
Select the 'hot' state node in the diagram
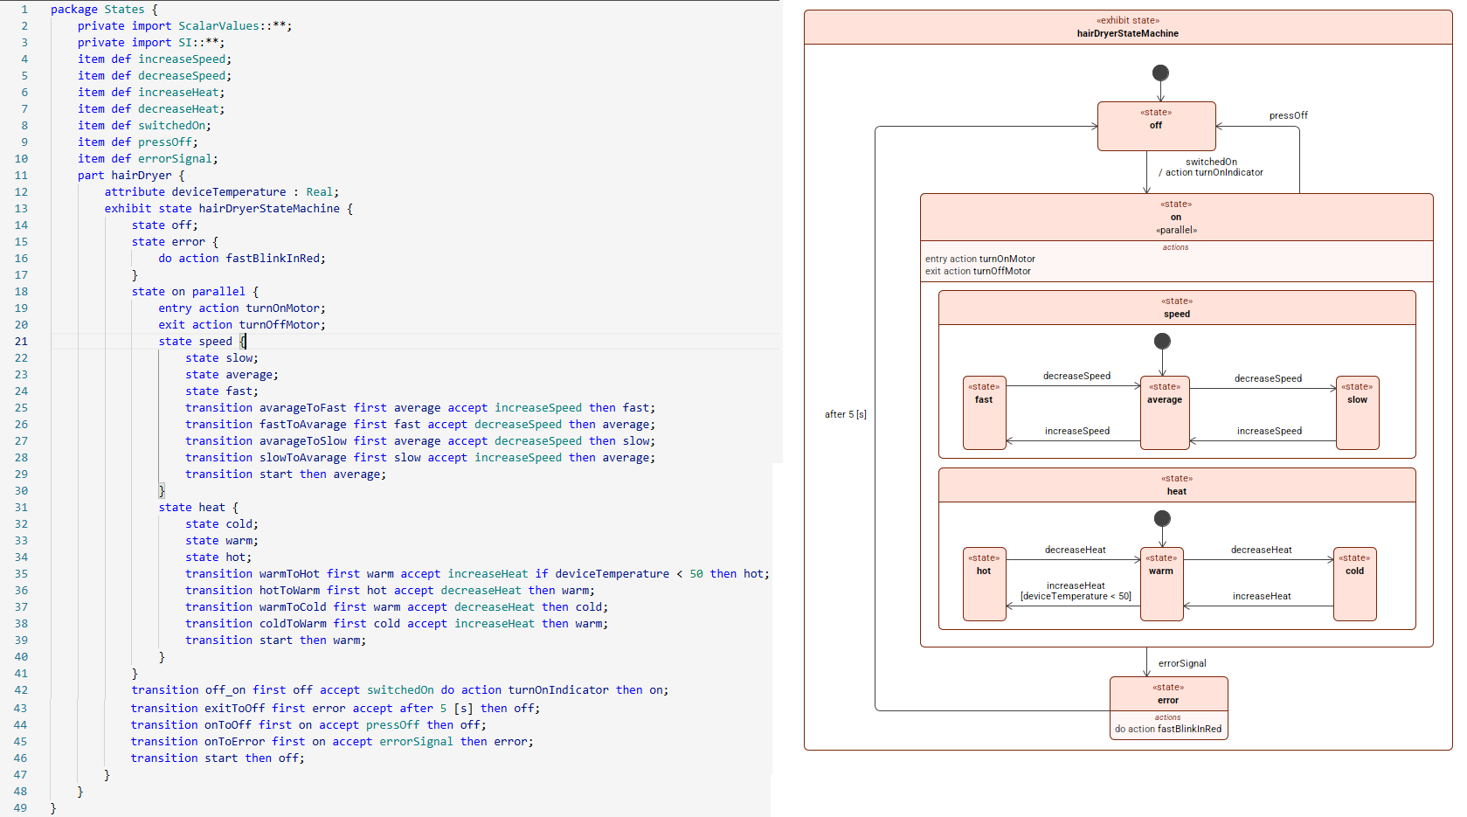(x=984, y=584)
